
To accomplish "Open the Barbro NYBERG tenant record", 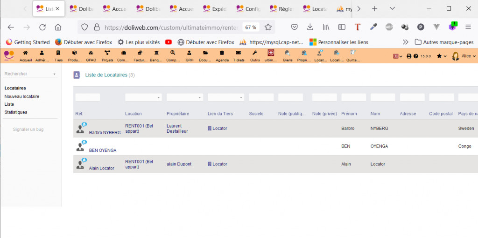I will pos(105,132).
